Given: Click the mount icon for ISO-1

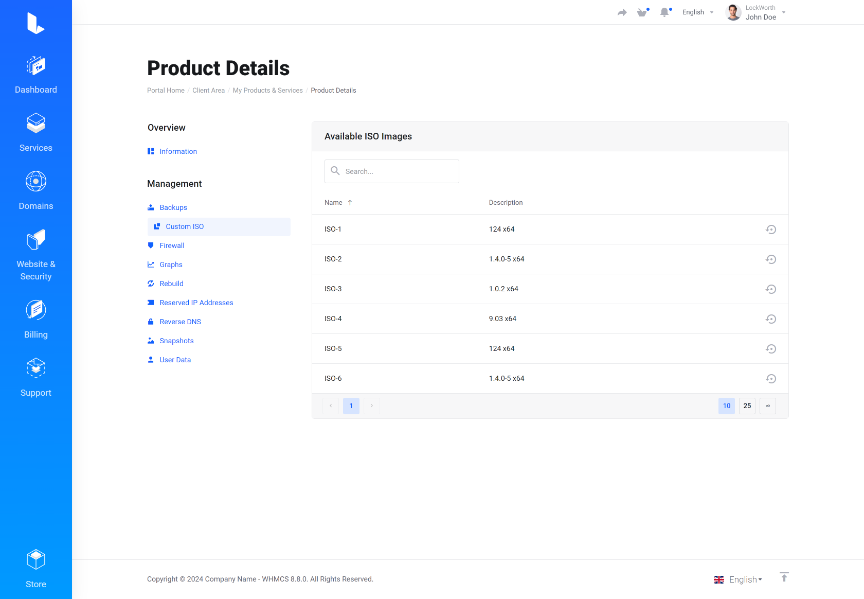Looking at the screenshot, I should click(771, 230).
